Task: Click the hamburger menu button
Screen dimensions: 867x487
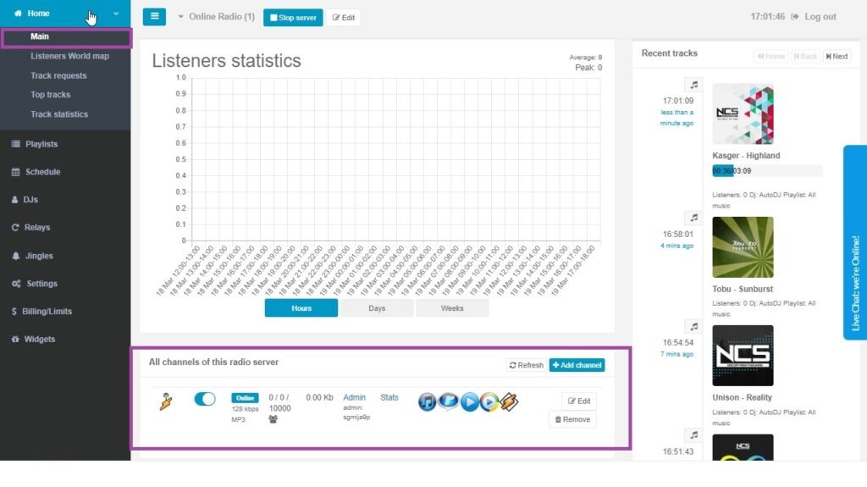Action: click(154, 17)
